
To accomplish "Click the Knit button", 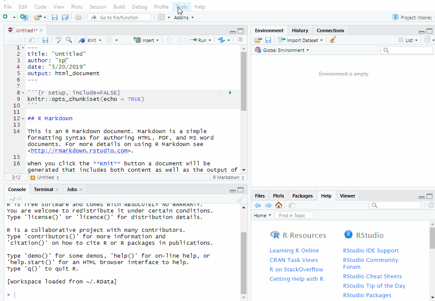I will point(87,40).
